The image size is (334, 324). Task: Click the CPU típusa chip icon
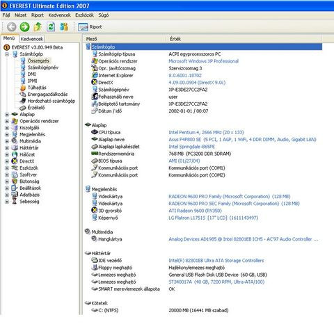95,132
